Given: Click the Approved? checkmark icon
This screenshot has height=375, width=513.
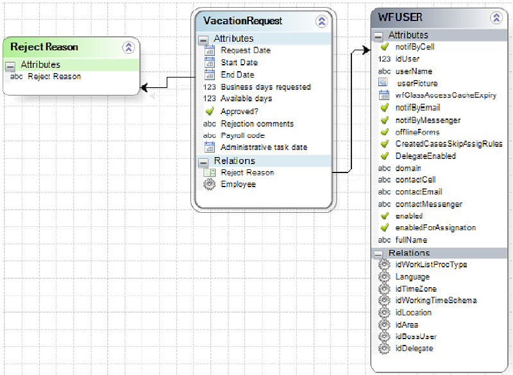Looking at the screenshot, I should click(x=210, y=111).
